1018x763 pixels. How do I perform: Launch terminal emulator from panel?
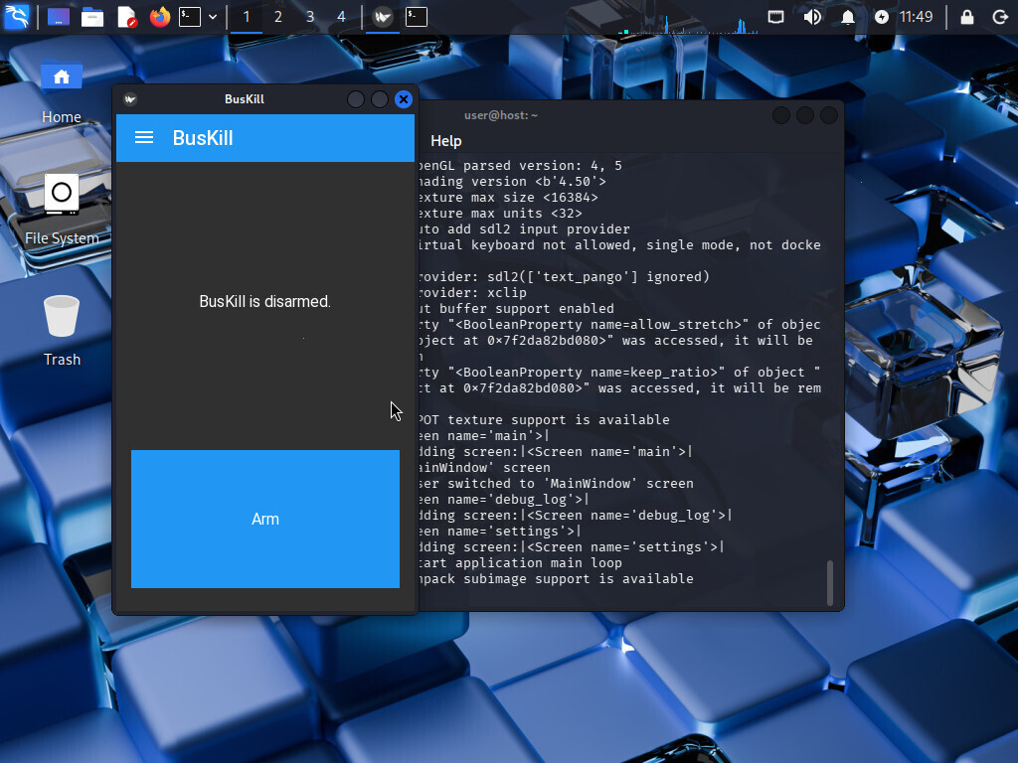(x=190, y=17)
